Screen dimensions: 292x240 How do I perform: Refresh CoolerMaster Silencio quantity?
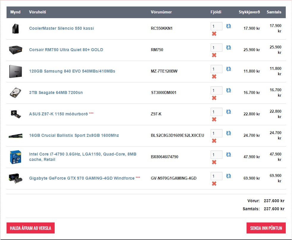(x=228, y=26)
